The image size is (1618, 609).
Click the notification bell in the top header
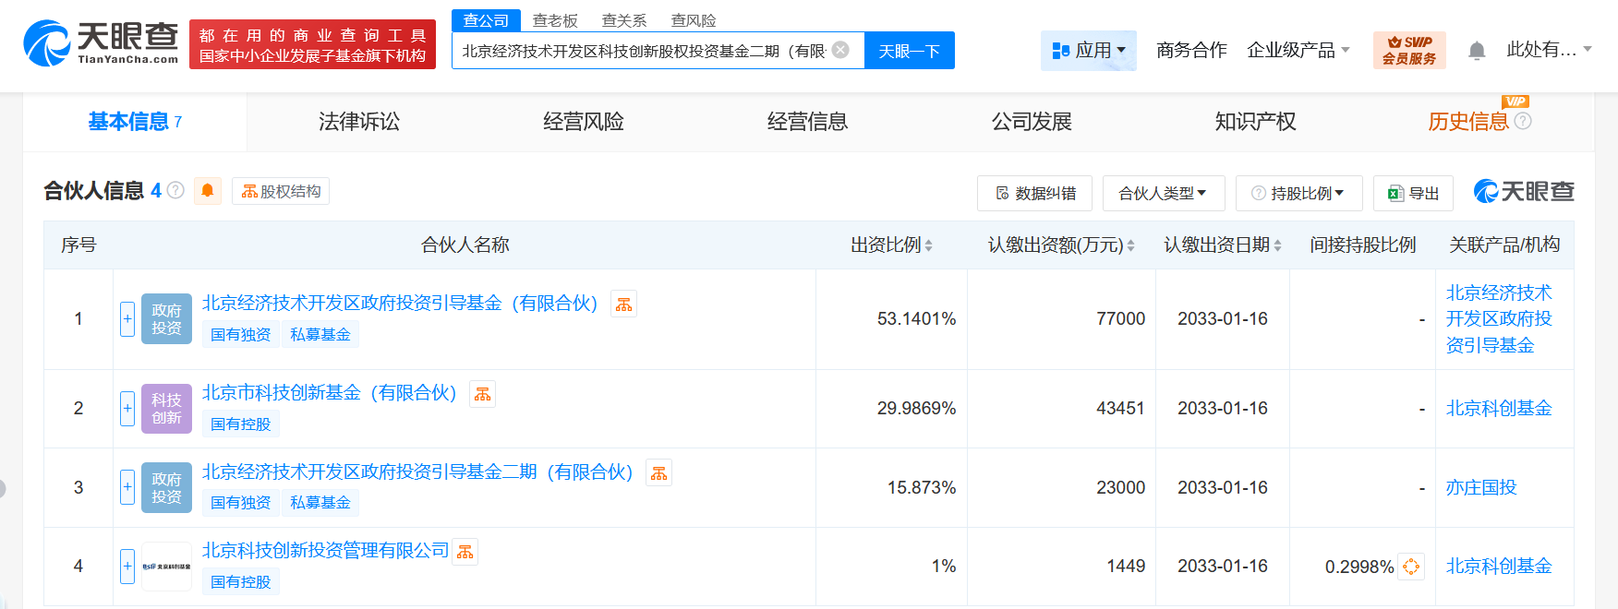(x=1477, y=51)
